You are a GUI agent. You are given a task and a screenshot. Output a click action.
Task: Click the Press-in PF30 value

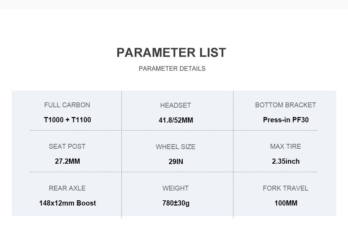[x=286, y=120]
